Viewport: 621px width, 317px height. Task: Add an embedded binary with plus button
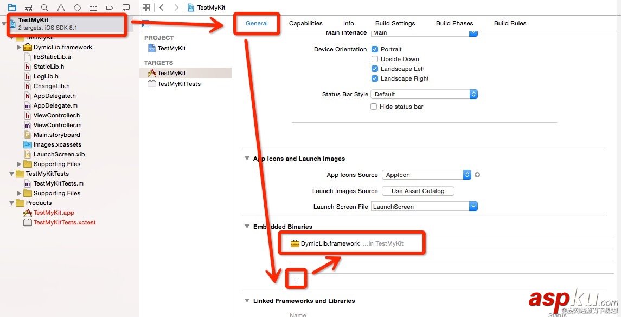point(296,280)
